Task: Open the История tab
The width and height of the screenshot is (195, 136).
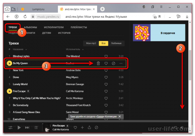Action: pyautogui.click(x=64, y=33)
